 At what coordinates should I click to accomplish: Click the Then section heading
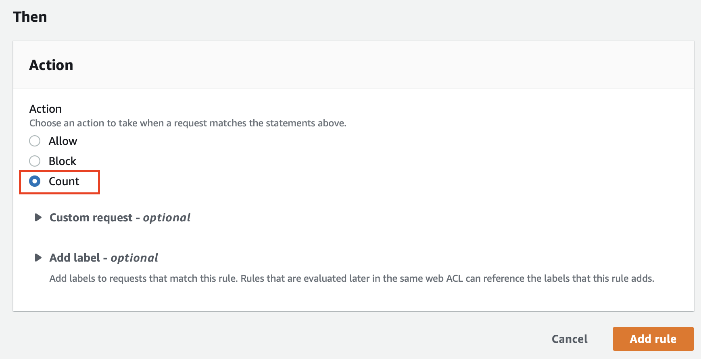pyautogui.click(x=30, y=17)
